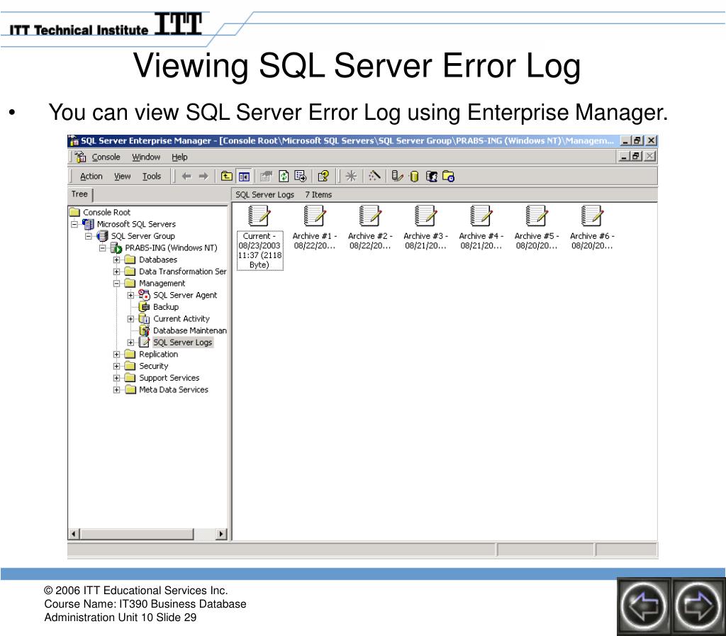The width and height of the screenshot is (726, 636).
Task: Select the Archive #5 log icon
Action: click(x=537, y=216)
